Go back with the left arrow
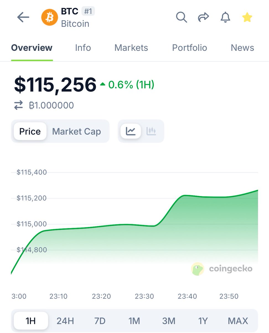Screen dimensions: 269x333 (x=23, y=17)
